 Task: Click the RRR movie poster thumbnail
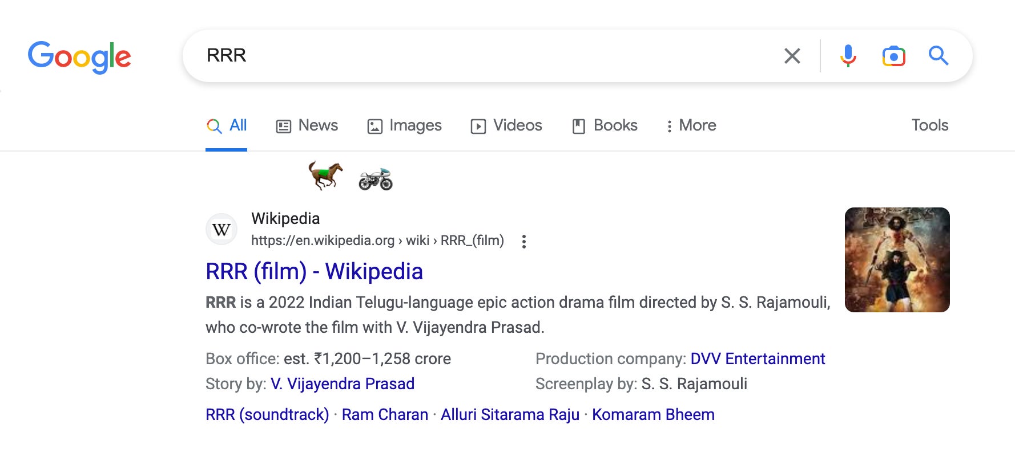click(897, 260)
